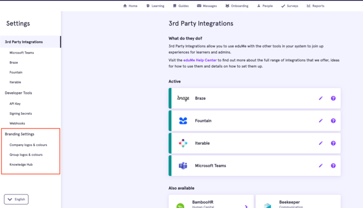Viewport: 363px width, 208px height.
Task: Select Developer Tools section in sidebar
Action: (18, 93)
